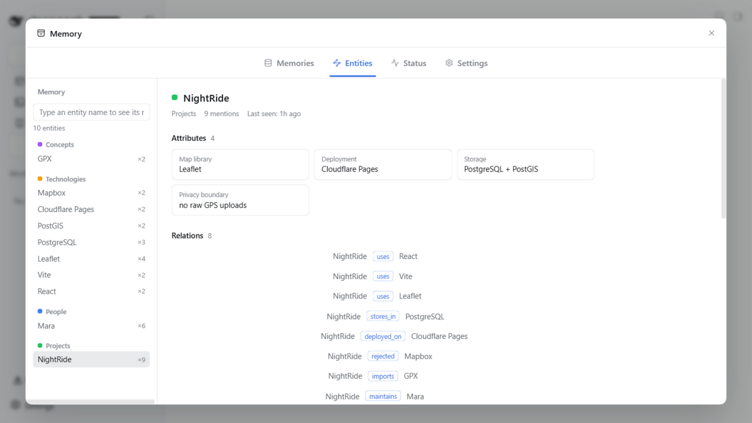This screenshot has width=752, height=423.
Task: Select the Vite entity in the sidebar
Action: pos(91,275)
